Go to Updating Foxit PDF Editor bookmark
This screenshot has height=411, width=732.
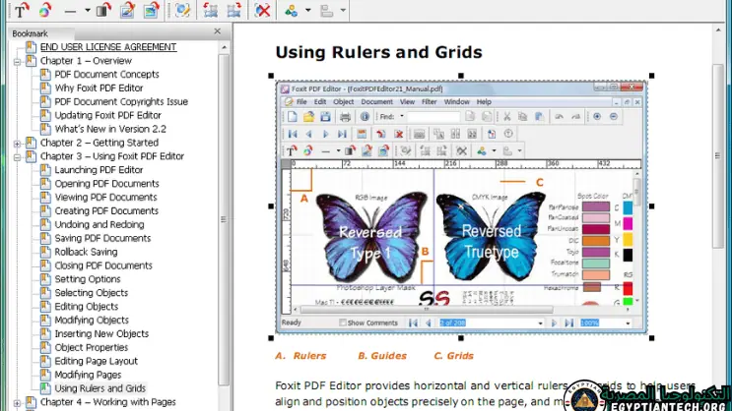(x=107, y=115)
